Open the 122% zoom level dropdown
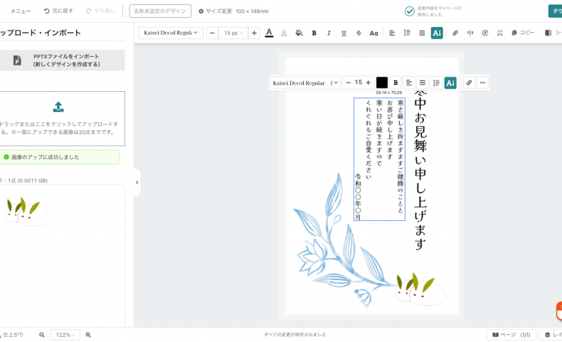Image resolution: width=562 pixels, height=342 pixels. [65, 334]
